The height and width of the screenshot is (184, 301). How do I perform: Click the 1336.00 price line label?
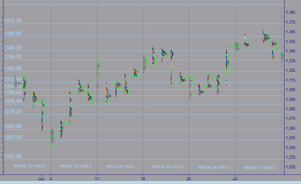click(13, 56)
